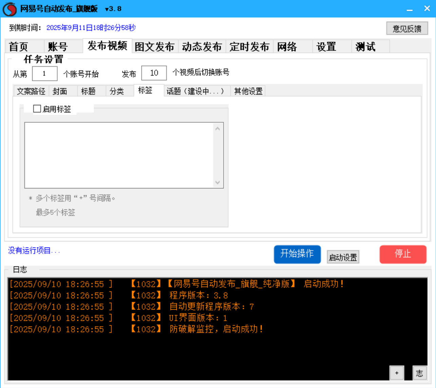Click the 开始操作 button
Image resolution: width=436 pixels, height=388 pixels.
coord(297,254)
